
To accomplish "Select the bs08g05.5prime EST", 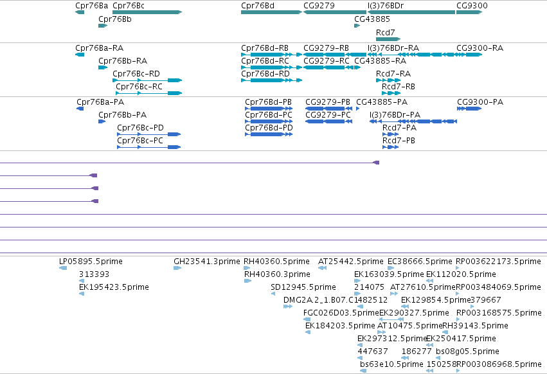I will [x=438, y=358].
